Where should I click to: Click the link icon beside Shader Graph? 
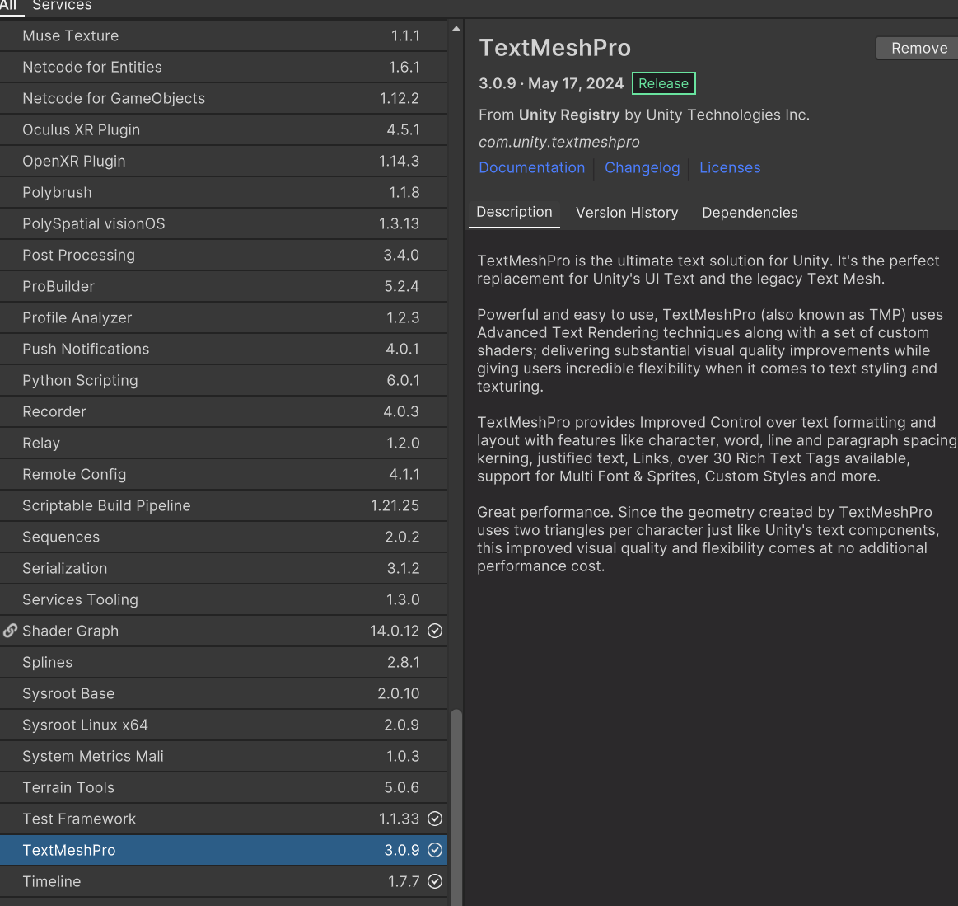[10, 631]
